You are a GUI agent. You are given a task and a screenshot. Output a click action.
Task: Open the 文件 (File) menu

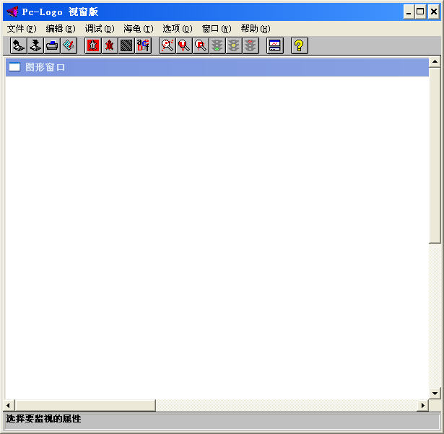click(21, 29)
